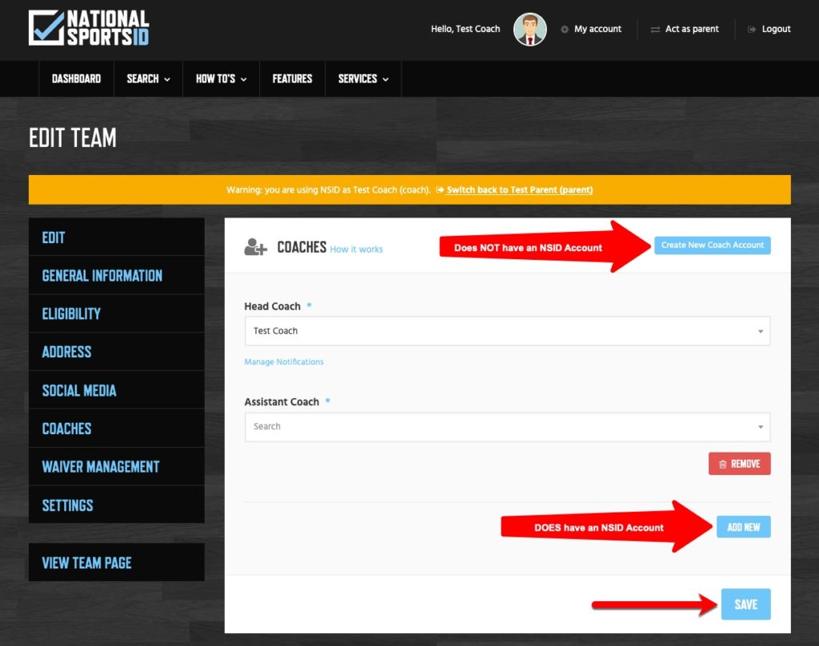This screenshot has width=819, height=646.
Task: Click the Head Coach dropdown arrow
Action: 761,331
